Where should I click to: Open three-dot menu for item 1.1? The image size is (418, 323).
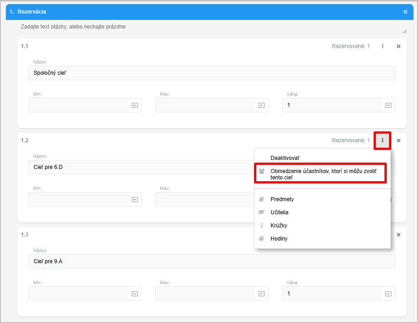(x=383, y=46)
